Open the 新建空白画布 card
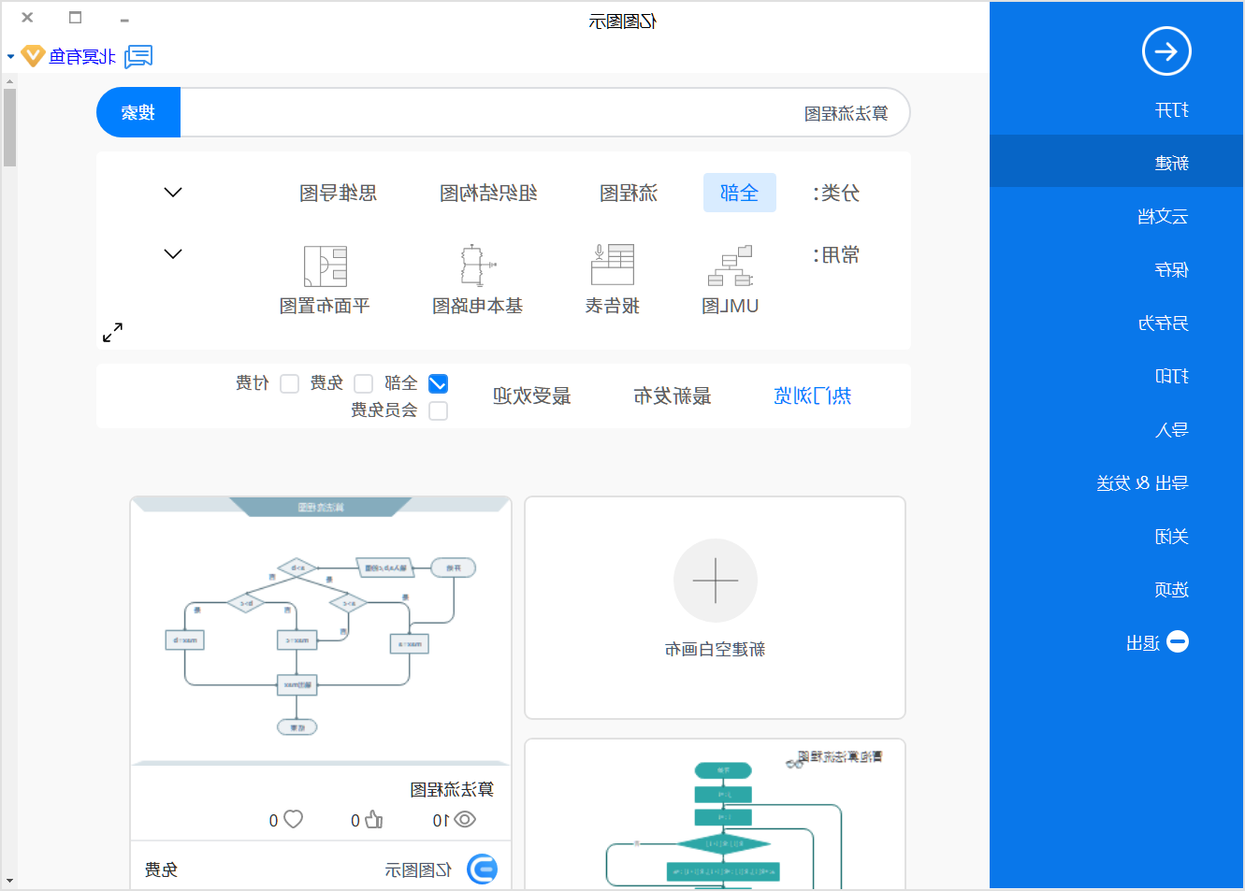 (716, 608)
